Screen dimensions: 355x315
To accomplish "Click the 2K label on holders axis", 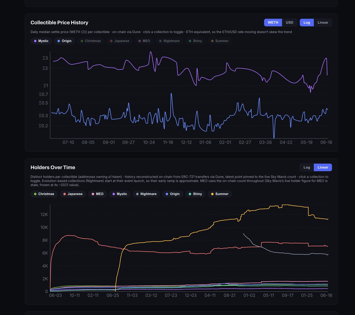I will click(45, 279).
